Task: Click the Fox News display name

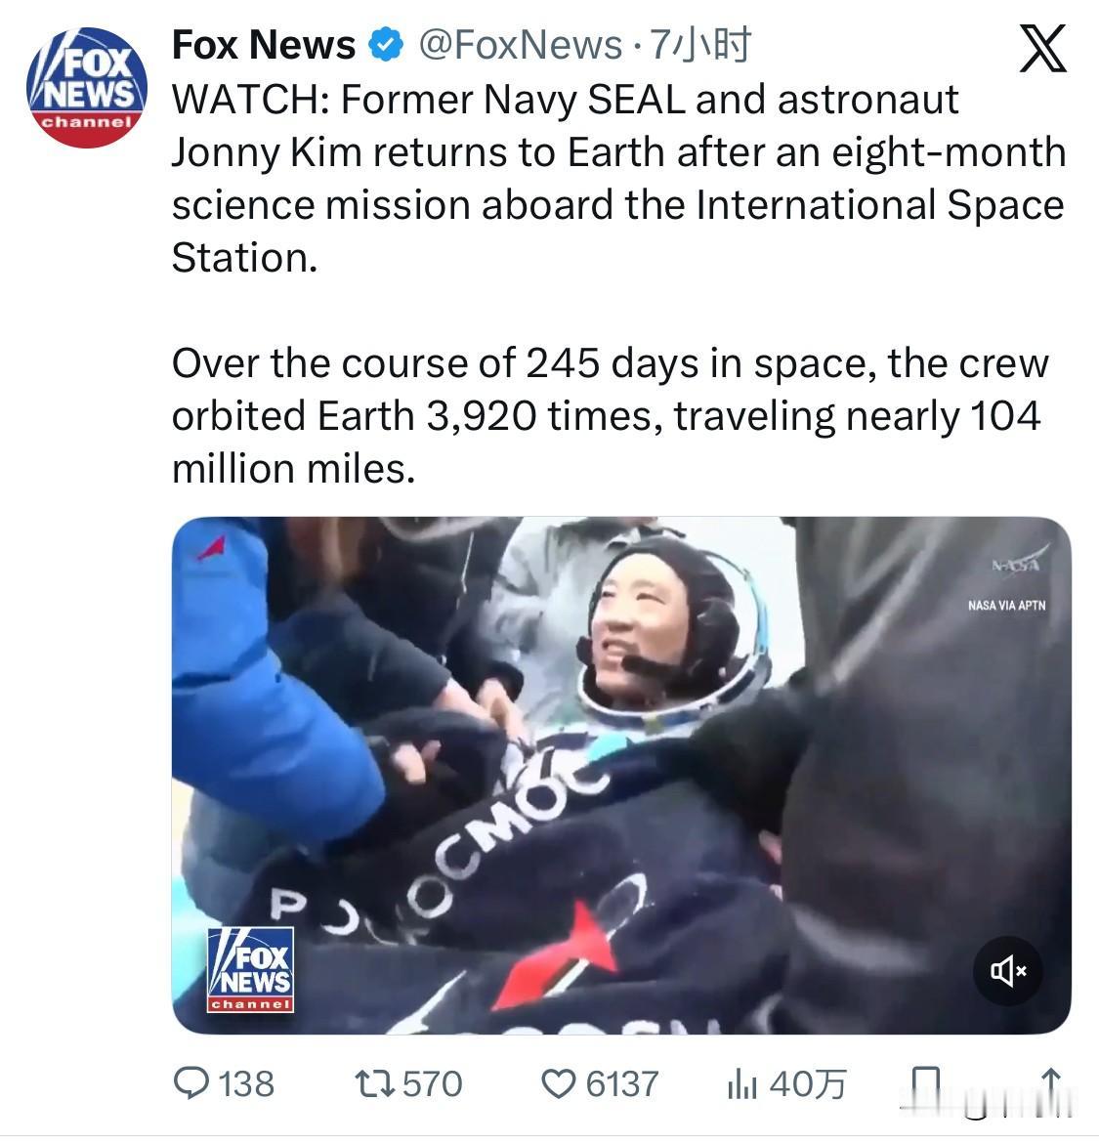Action: [x=263, y=46]
